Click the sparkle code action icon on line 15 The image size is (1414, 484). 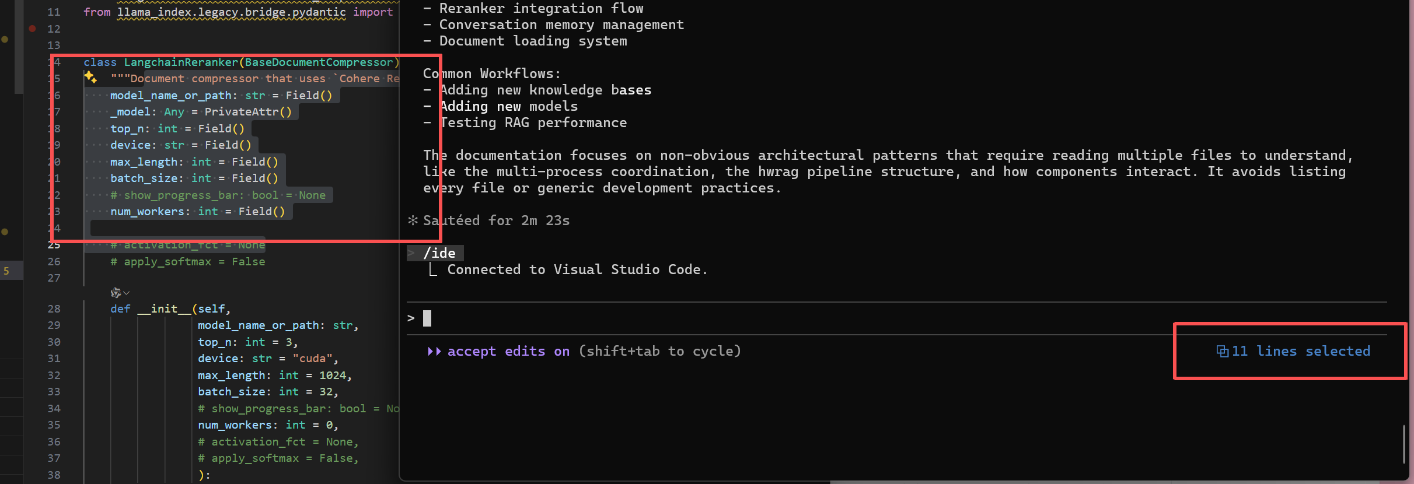click(90, 77)
